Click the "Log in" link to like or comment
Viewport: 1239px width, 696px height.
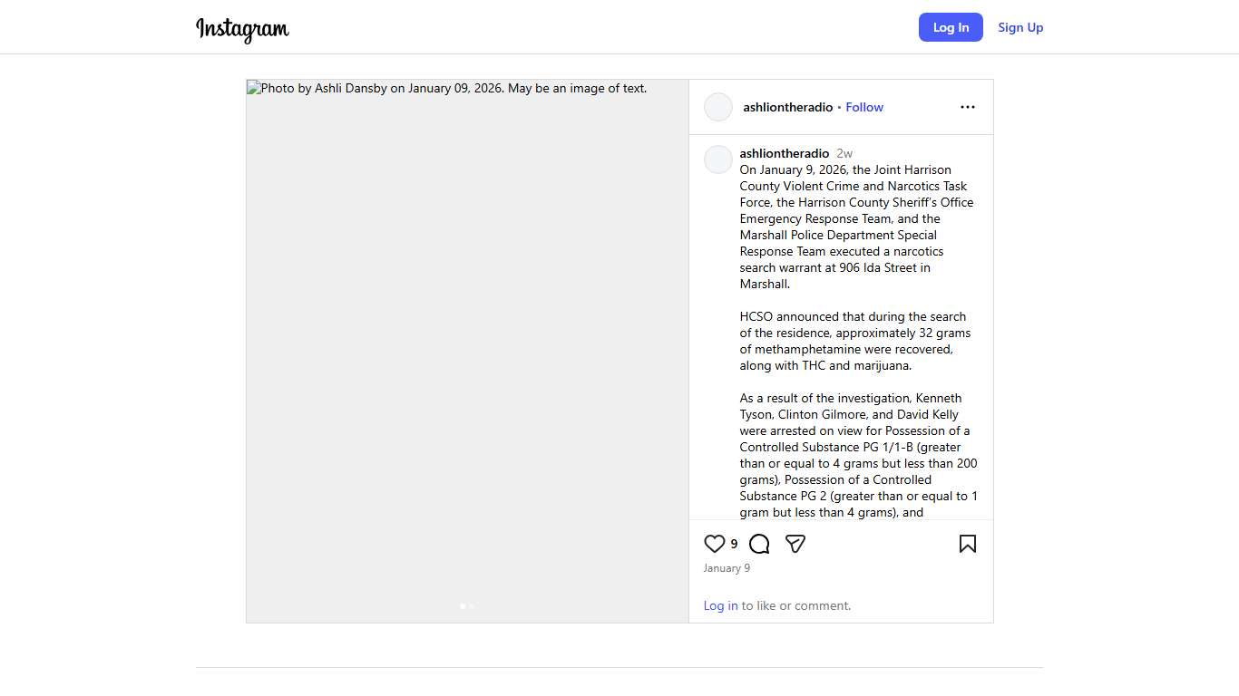pyautogui.click(x=720, y=605)
